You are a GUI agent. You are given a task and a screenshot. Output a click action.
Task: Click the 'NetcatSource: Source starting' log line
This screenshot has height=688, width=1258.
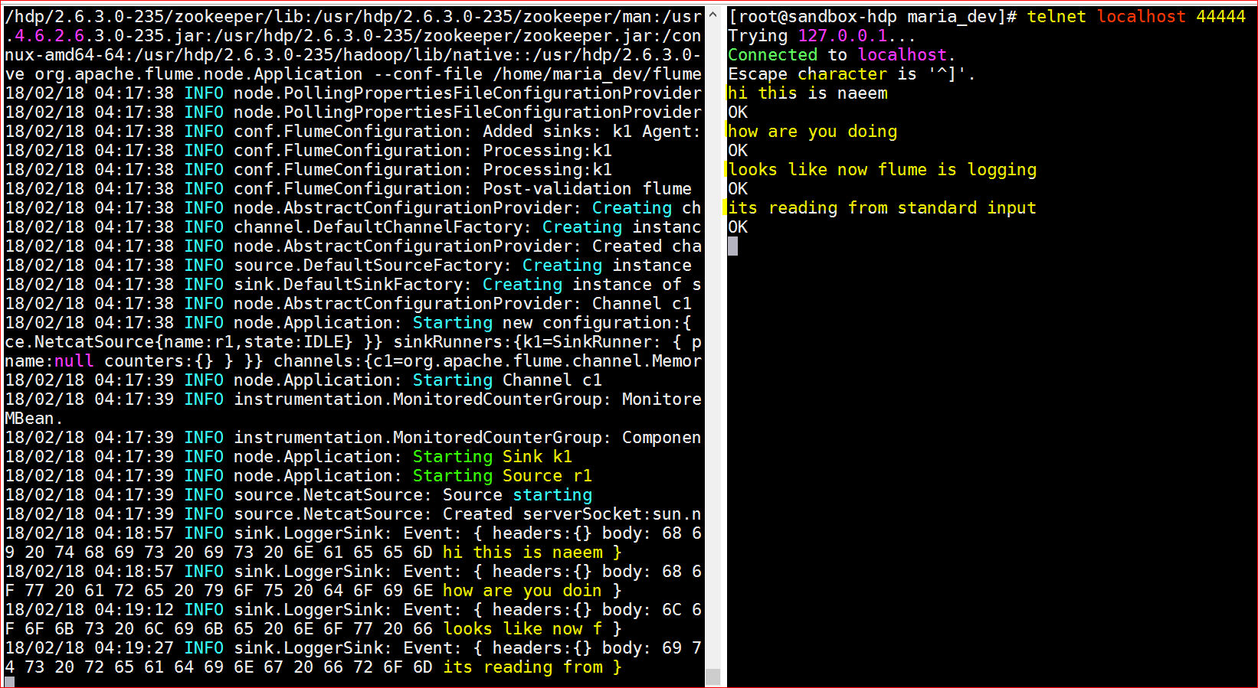[x=299, y=494]
